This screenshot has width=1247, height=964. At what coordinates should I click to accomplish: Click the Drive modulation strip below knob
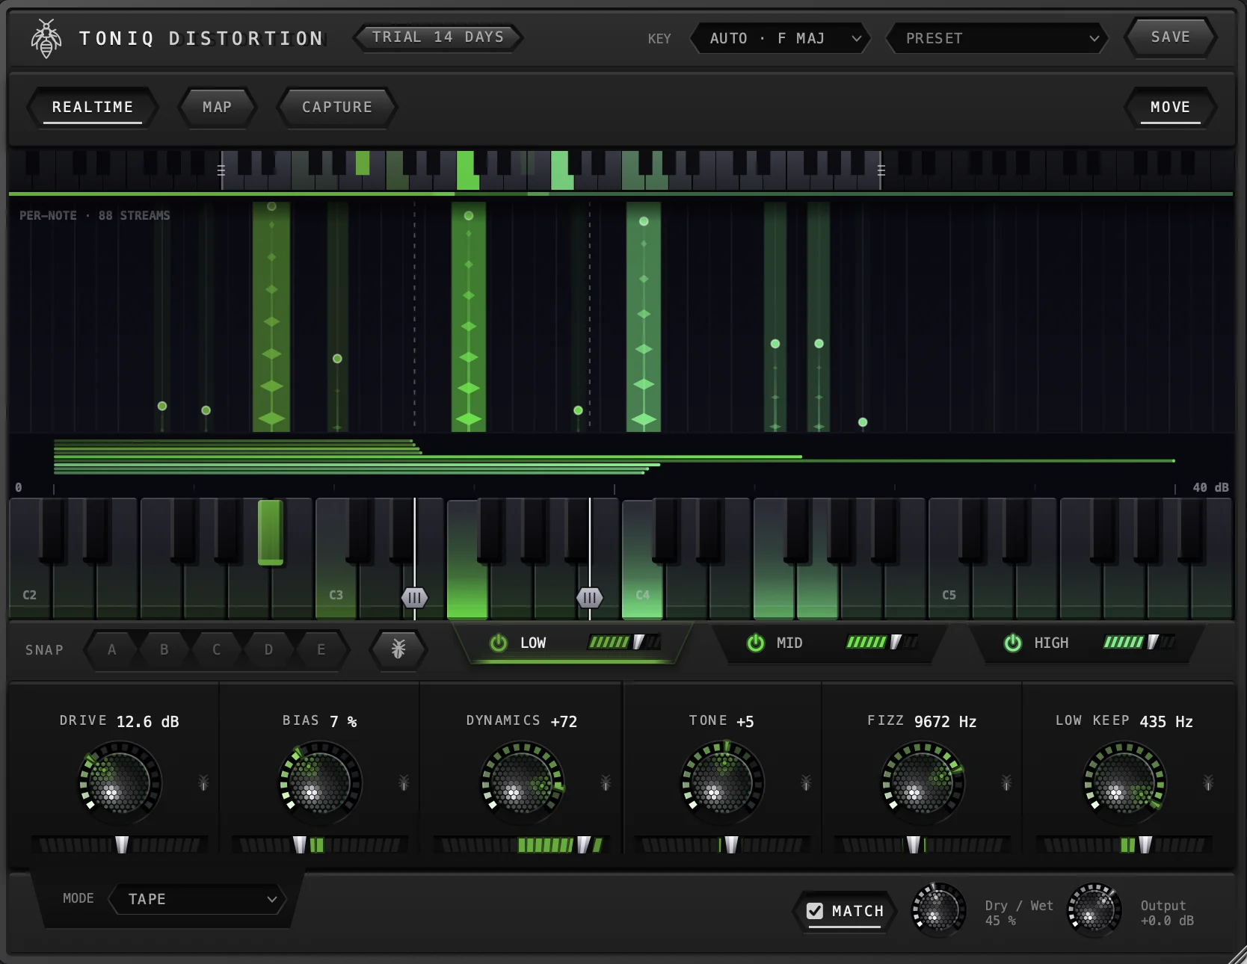click(x=120, y=845)
